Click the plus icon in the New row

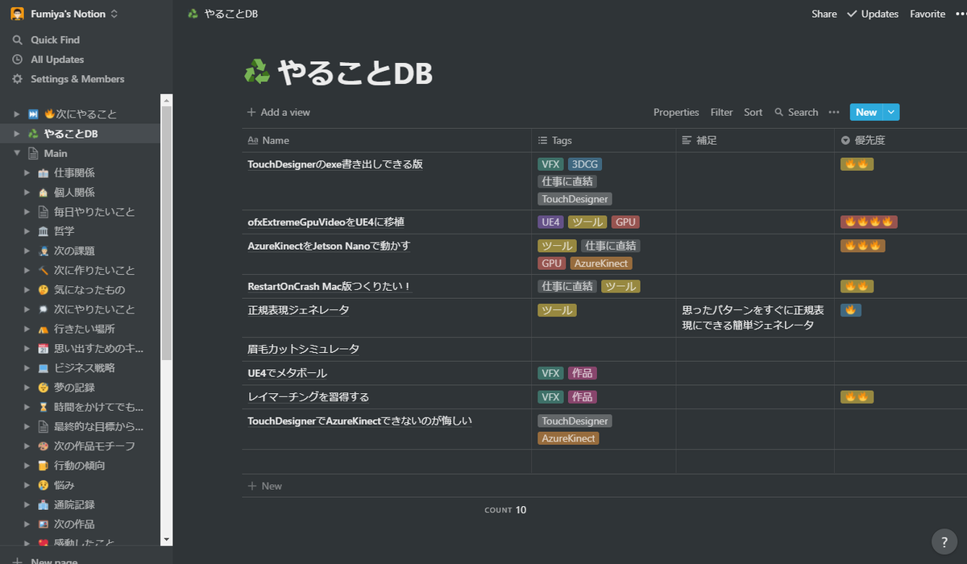pyautogui.click(x=252, y=486)
